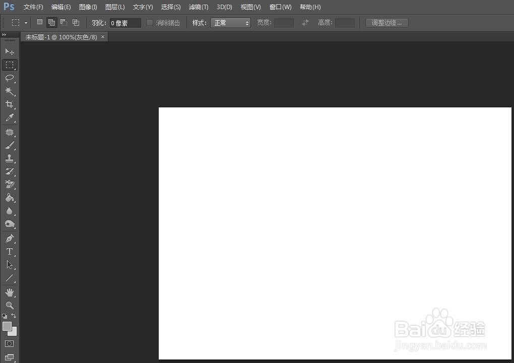The height and width of the screenshot is (363, 514).
Task: Select the Move tool
Action: click(x=10, y=51)
